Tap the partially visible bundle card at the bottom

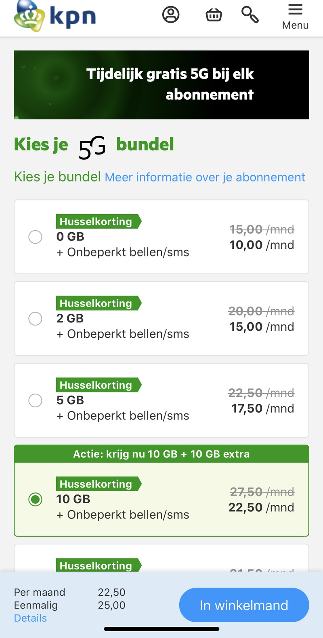point(161,561)
